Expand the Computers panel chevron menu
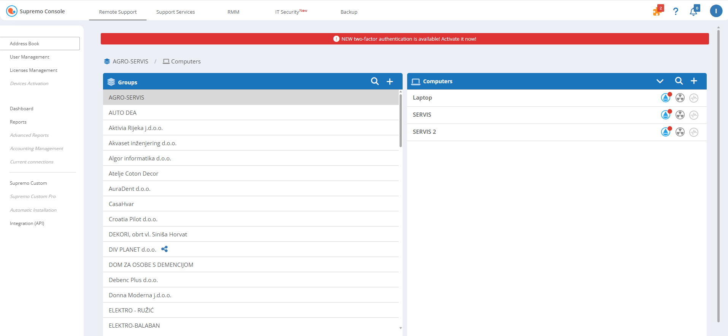The width and height of the screenshot is (728, 336). coord(660,81)
